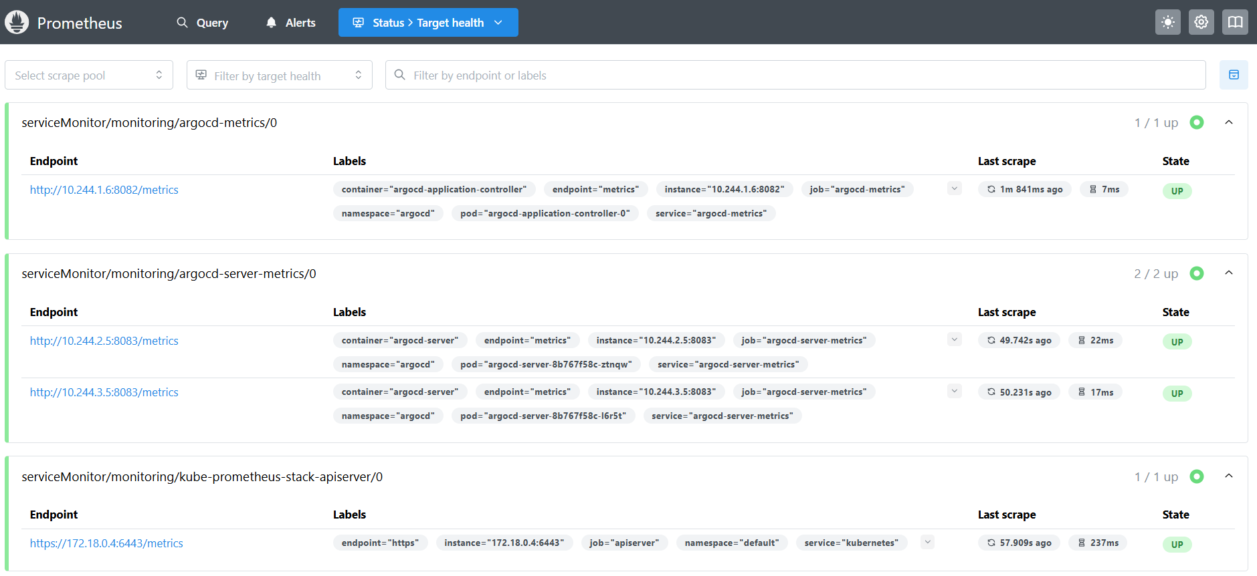Open Status > Target health menu
Viewport: 1257px width, 576px height.
coord(428,23)
